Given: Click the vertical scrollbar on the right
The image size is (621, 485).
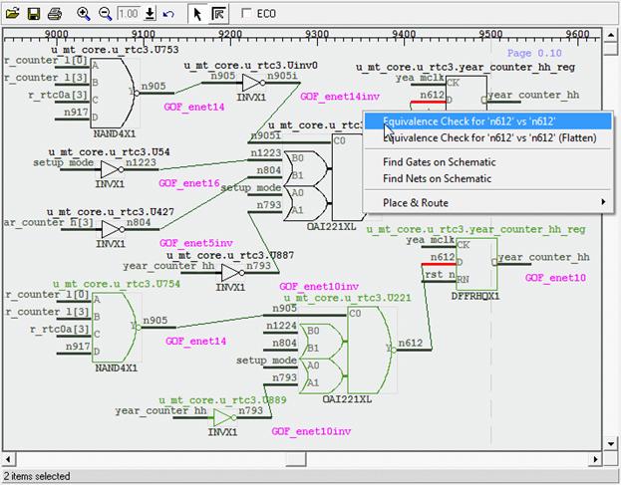Looking at the screenshot, I should click(x=612, y=249).
